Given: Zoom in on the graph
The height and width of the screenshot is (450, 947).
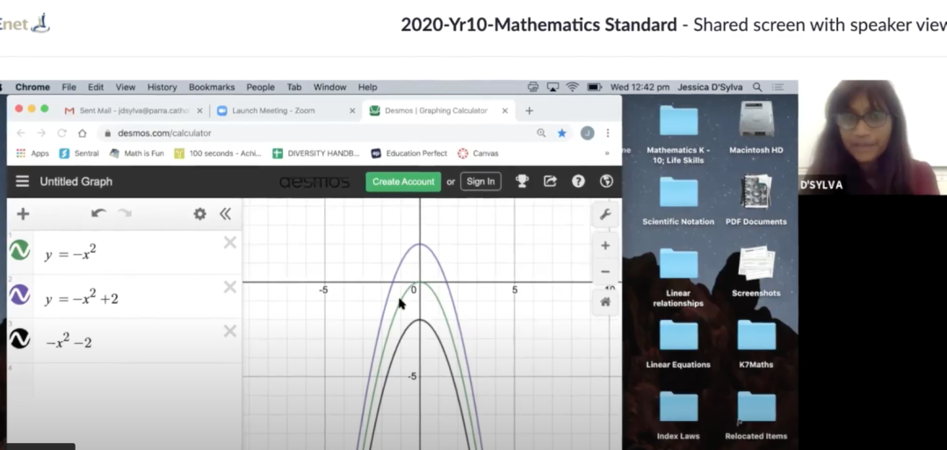Looking at the screenshot, I should (x=605, y=246).
